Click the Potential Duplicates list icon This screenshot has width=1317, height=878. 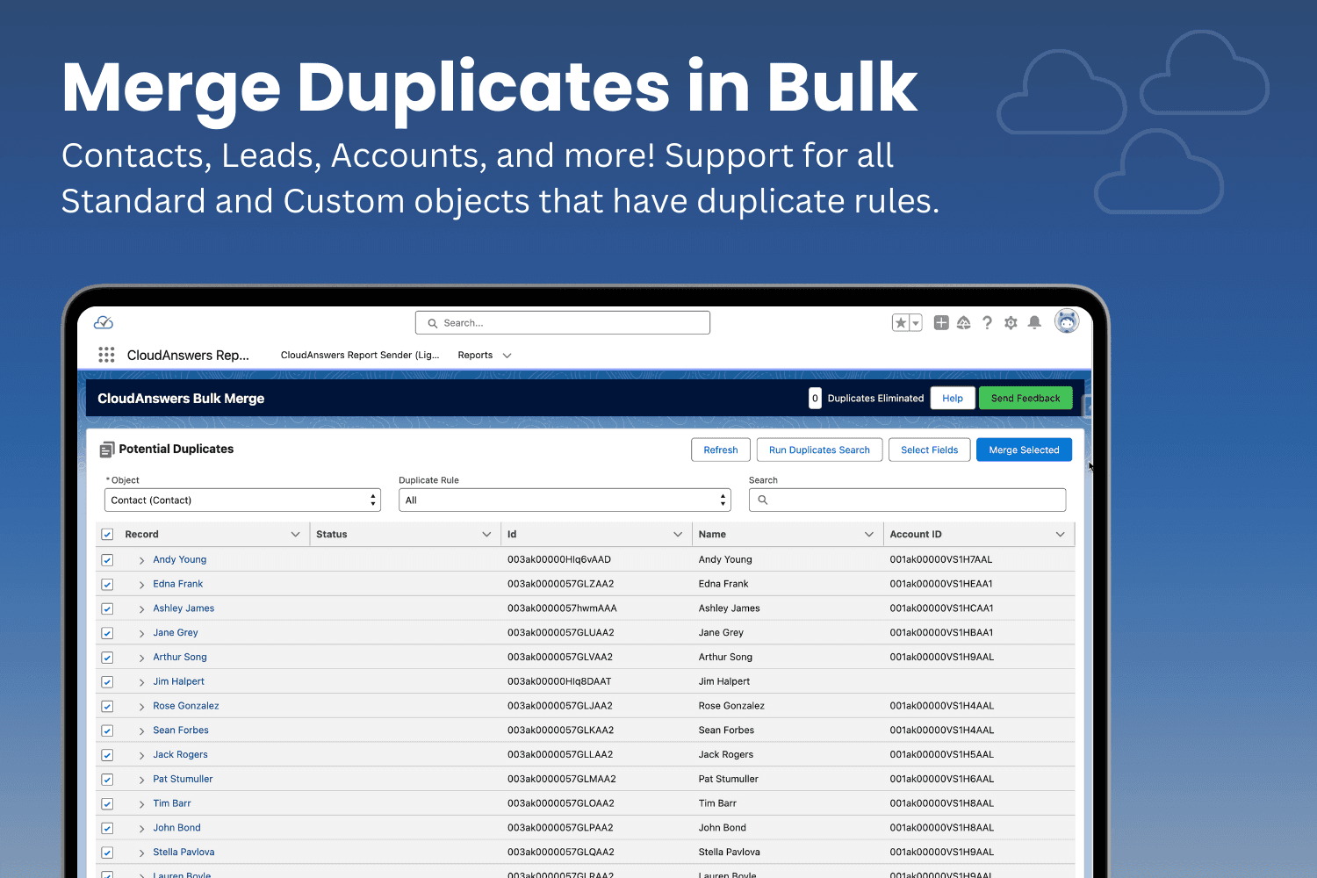click(107, 450)
